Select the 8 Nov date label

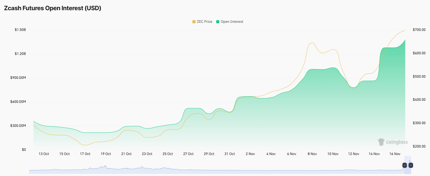point(312,154)
